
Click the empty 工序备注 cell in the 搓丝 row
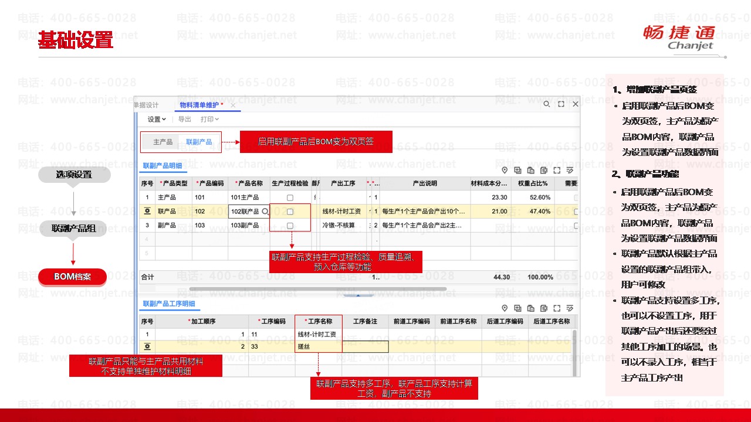tap(365, 346)
